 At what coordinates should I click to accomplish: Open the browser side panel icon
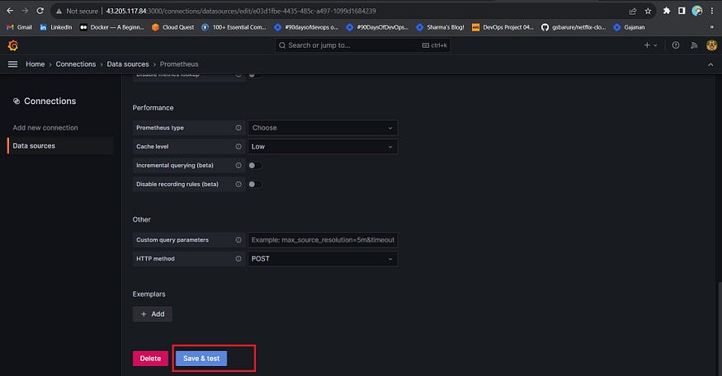682,11
